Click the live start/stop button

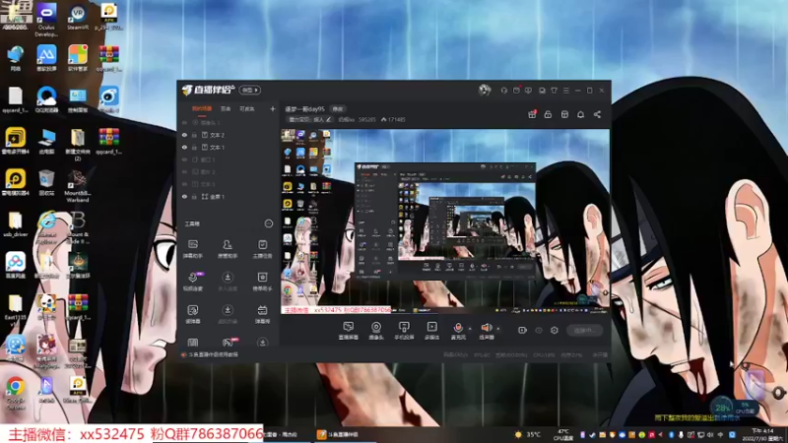584,330
